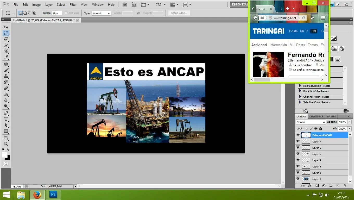Select the Path Selection tool

click(6, 125)
